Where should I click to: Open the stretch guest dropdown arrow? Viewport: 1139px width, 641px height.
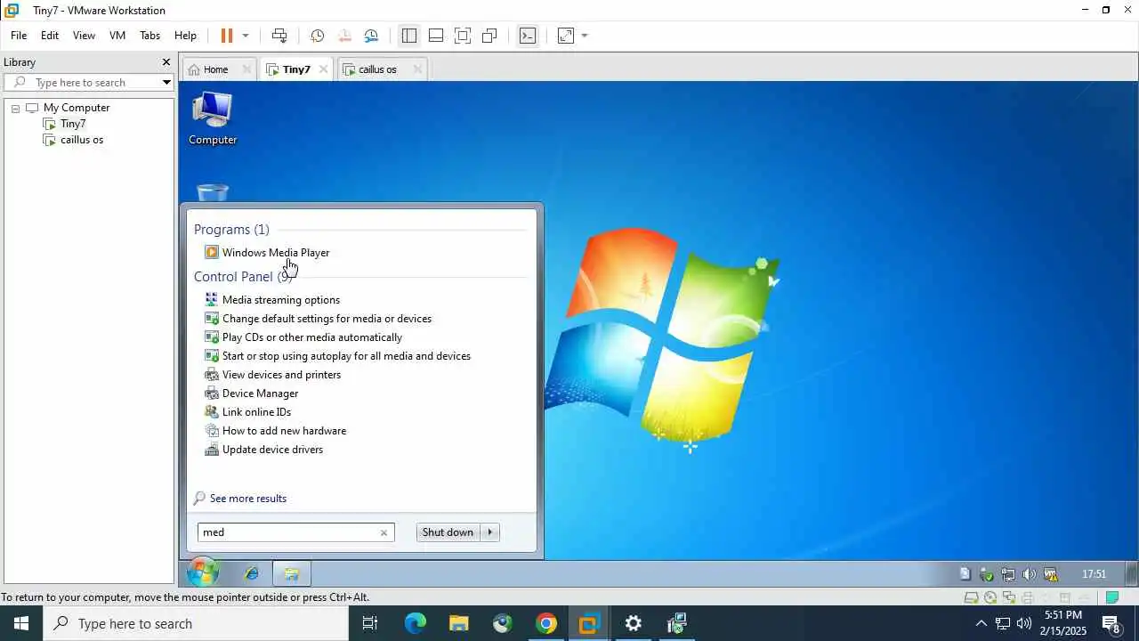pyautogui.click(x=585, y=36)
